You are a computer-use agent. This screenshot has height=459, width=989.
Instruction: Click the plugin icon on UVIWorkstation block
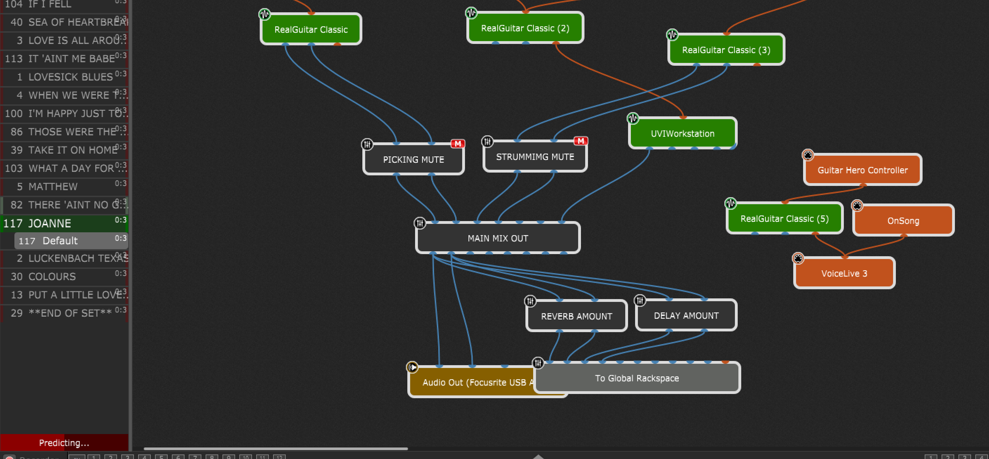pyautogui.click(x=633, y=118)
